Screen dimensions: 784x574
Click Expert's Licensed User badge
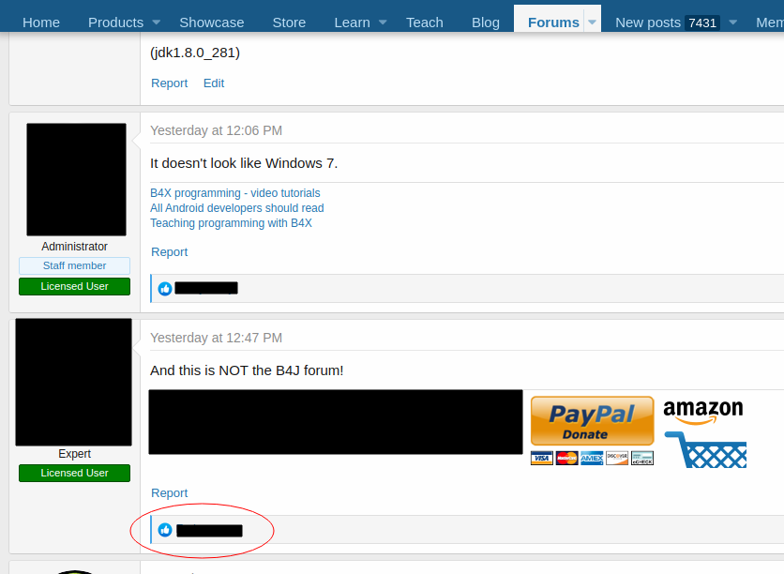74,473
